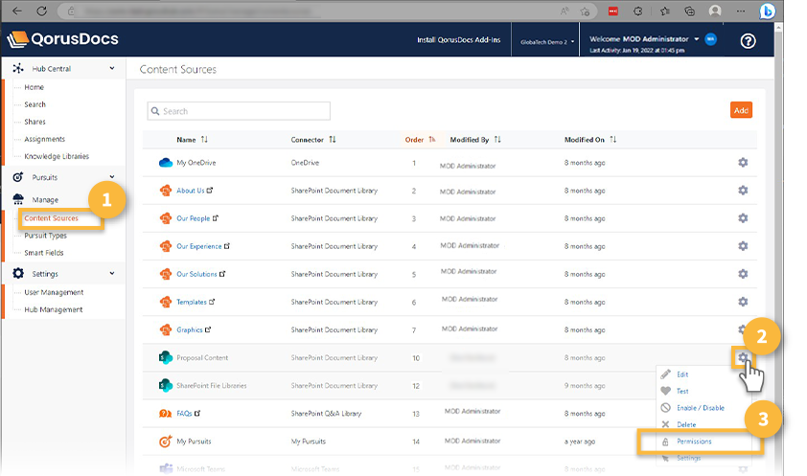This screenshot has height=476, width=807.
Task: Click the My OneDrive cloud icon
Action: click(166, 163)
